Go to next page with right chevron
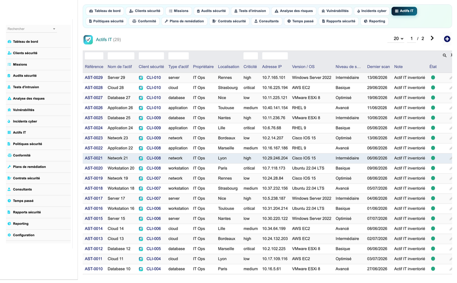The width and height of the screenshot is (457, 283). pos(432,38)
